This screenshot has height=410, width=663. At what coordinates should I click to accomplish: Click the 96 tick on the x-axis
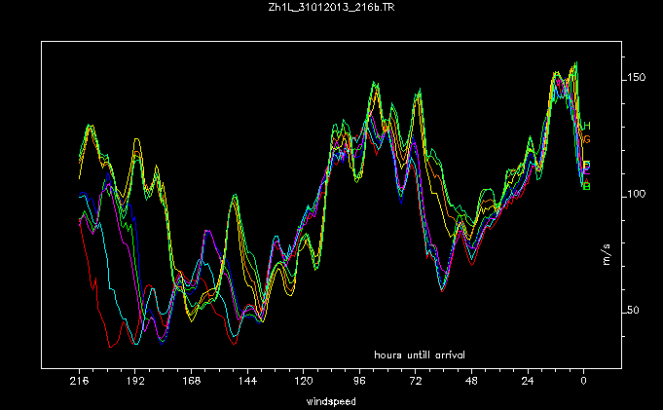point(359,383)
